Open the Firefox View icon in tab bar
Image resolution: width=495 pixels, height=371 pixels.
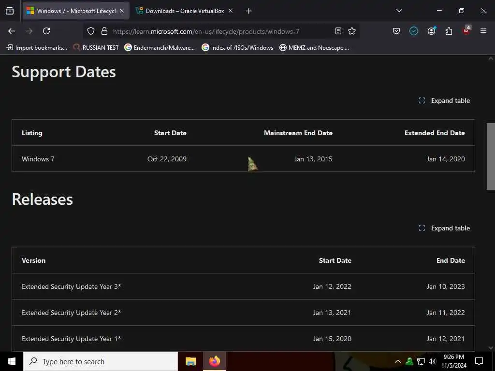tap(10, 11)
